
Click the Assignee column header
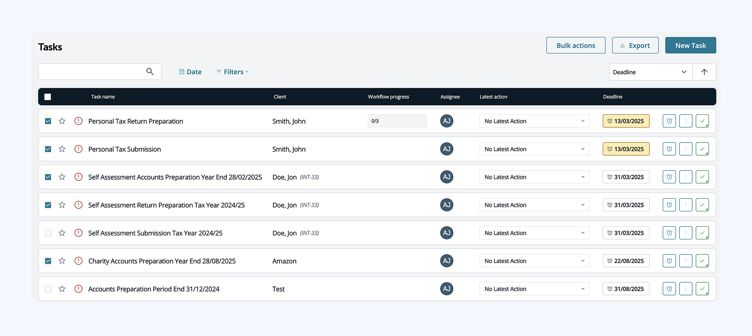pos(450,97)
